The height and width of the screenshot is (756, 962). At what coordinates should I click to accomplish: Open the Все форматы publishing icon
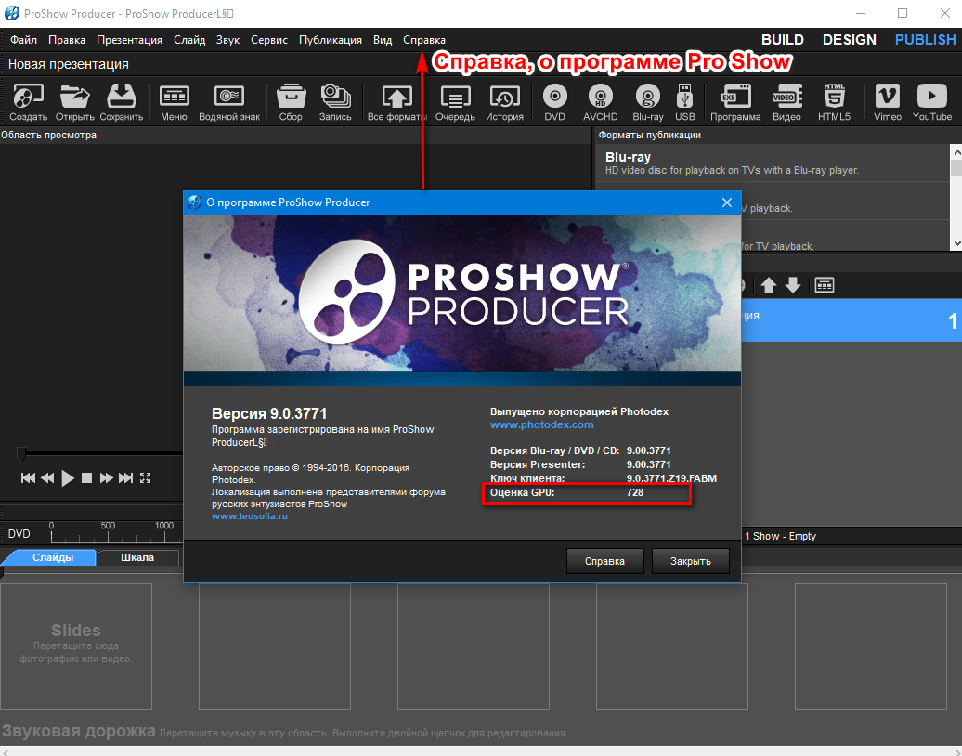coord(396,102)
